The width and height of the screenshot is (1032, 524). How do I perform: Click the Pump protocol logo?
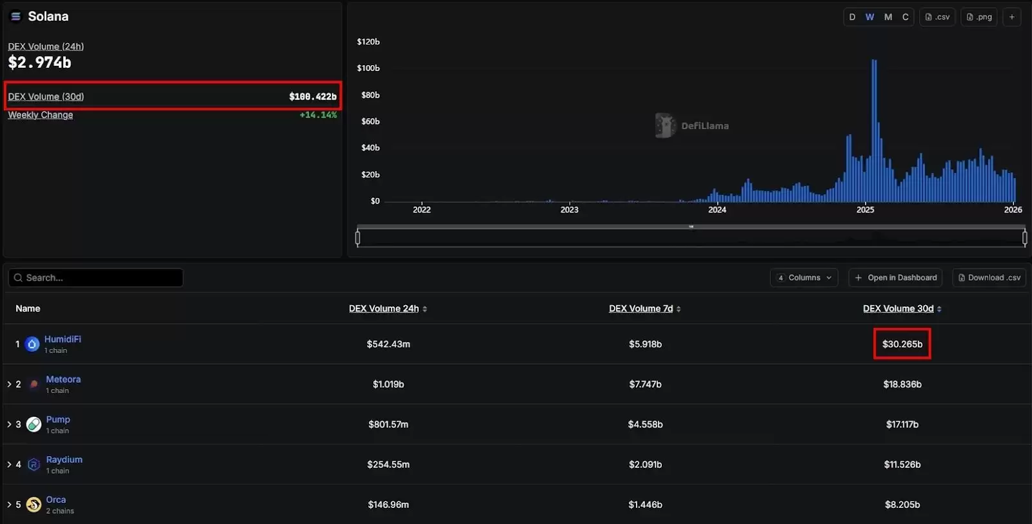[x=34, y=425]
